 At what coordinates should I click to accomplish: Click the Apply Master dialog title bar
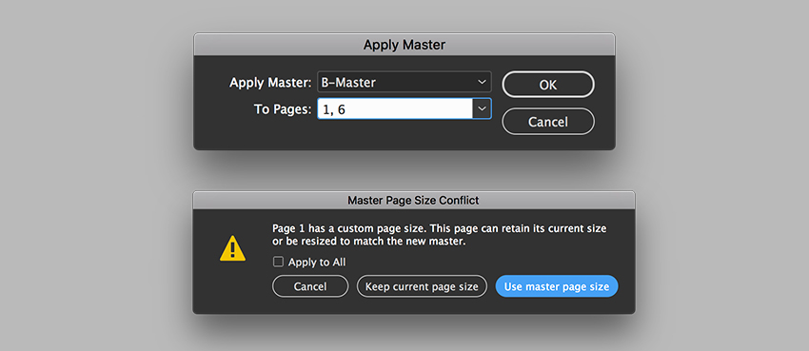point(404,45)
